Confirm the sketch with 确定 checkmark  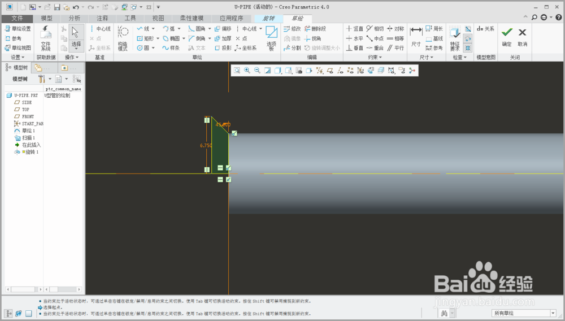[507, 37]
